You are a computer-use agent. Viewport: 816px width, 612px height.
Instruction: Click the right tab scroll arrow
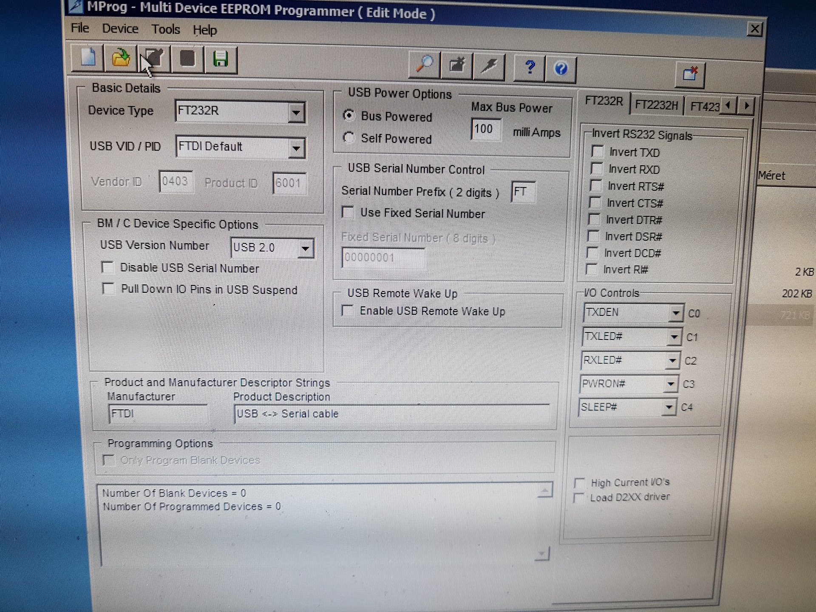click(746, 105)
